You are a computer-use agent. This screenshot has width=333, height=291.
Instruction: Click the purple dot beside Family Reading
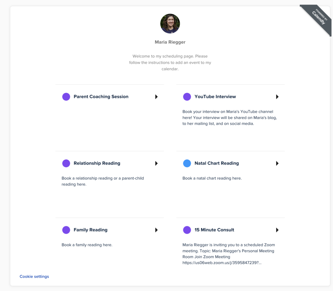(66, 230)
